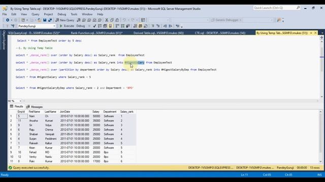The height and width of the screenshot is (182, 325).
Task: Open the Messages results tab
Action: tap(35, 107)
